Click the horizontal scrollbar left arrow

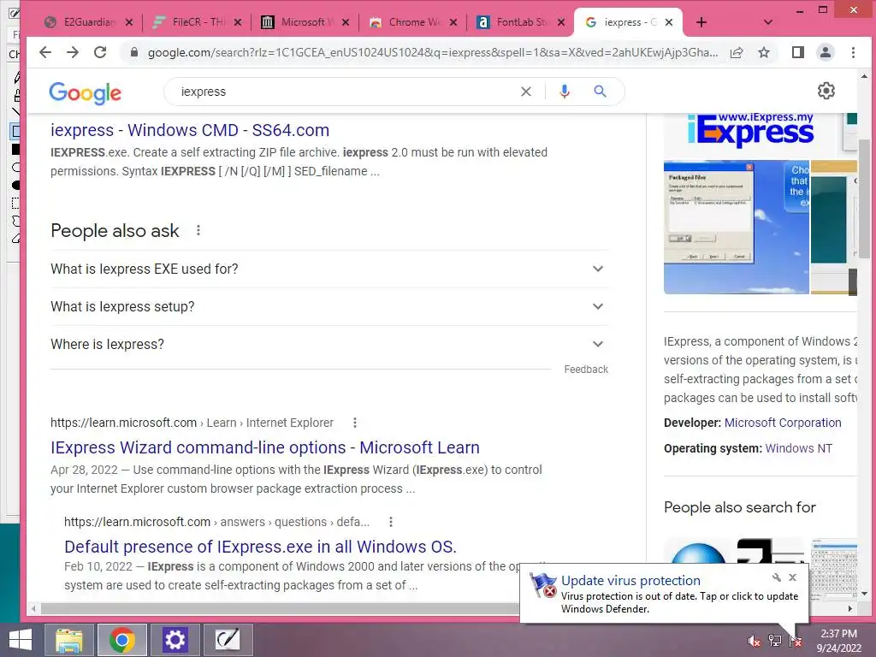(x=33, y=608)
